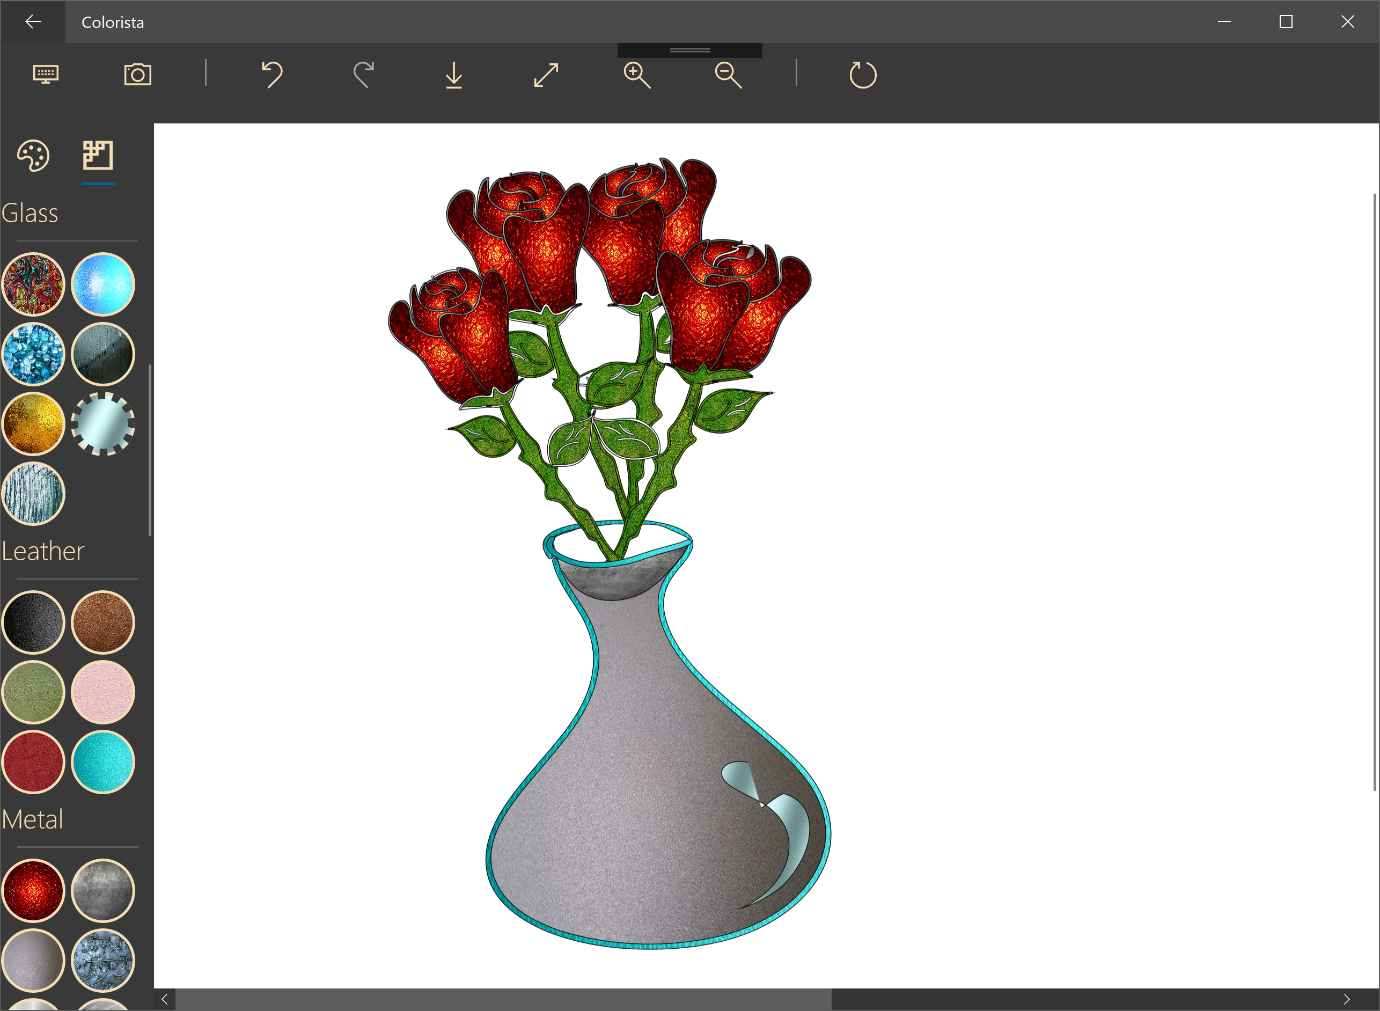Click the right arrow of horizontal scrollbar
This screenshot has width=1380, height=1011.
coord(1346,999)
